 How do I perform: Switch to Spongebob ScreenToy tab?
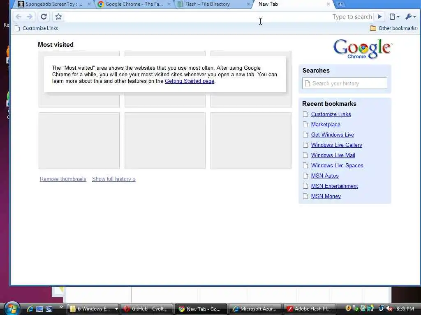[x=54, y=4]
